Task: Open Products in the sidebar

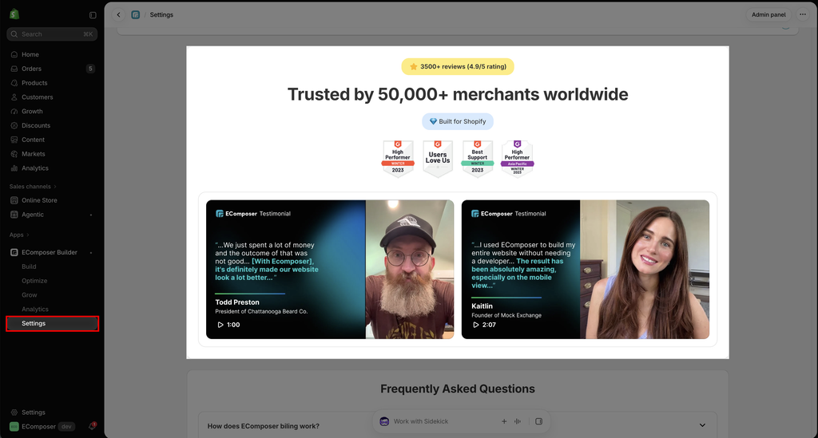Action: click(34, 83)
